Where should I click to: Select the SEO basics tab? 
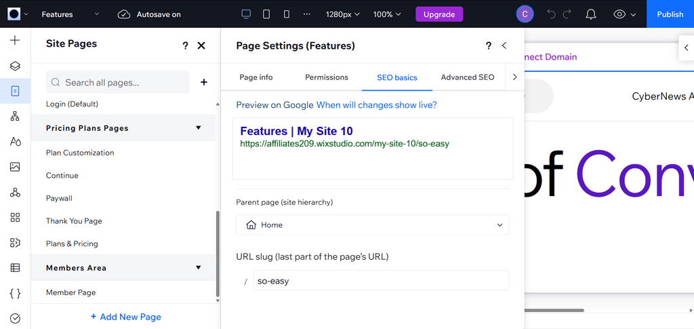397,77
